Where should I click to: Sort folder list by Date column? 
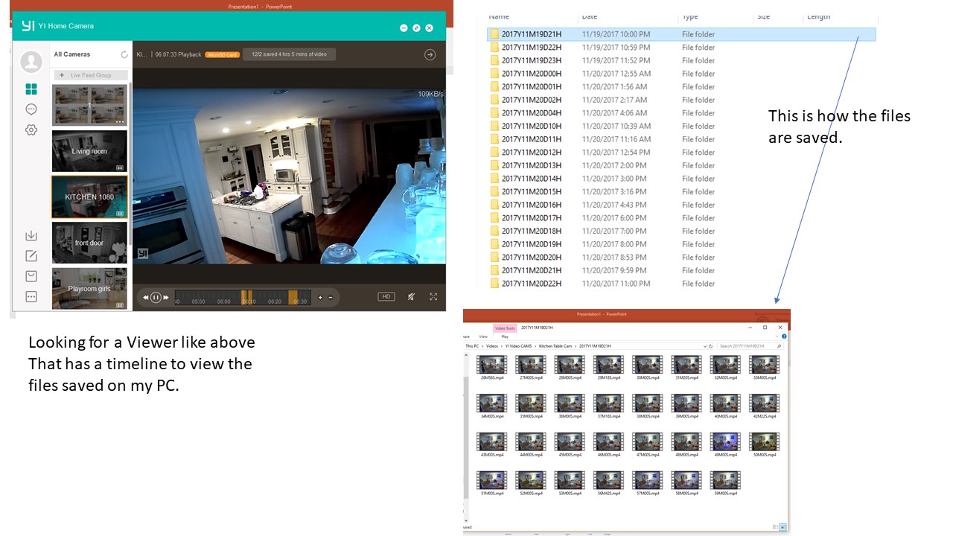tap(590, 16)
